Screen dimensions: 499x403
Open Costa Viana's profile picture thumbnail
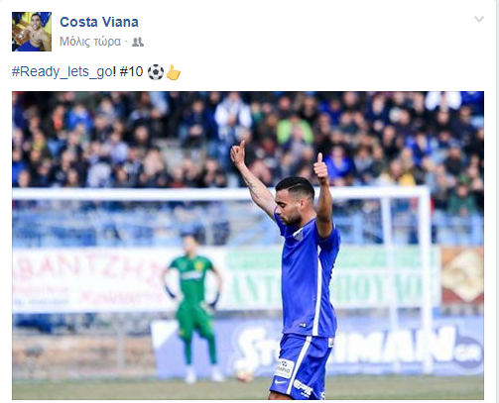pos(32,32)
